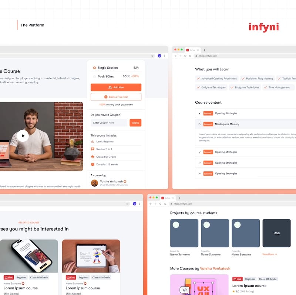This screenshot has width=296, height=295.
Task: Open a new tab in the Projects by course students window
Action: point(179,198)
